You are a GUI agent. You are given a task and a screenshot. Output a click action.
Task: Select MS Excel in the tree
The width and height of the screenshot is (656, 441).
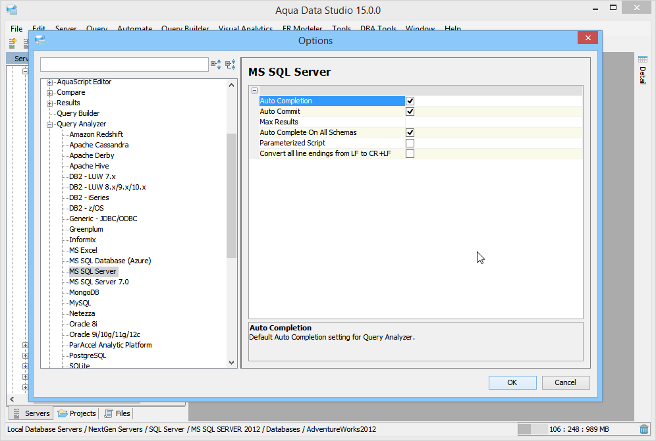83,250
